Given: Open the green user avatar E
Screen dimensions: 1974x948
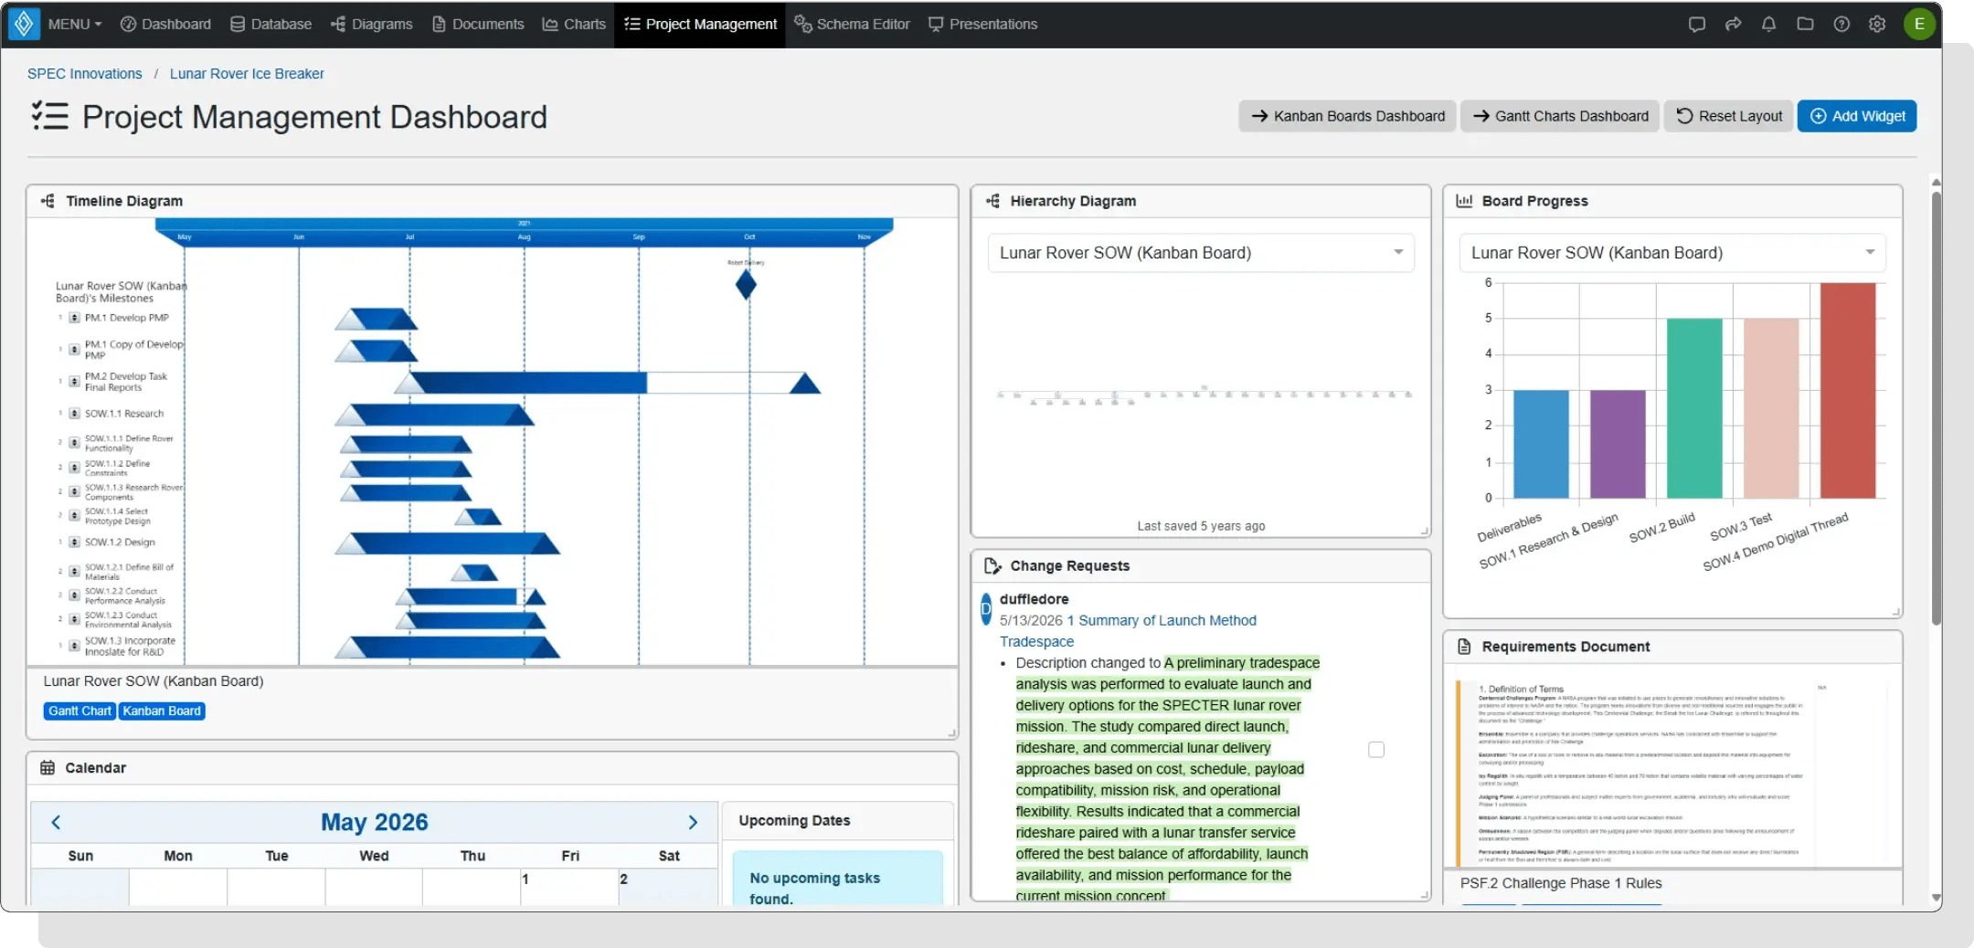Looking at the screenshot, I should point(1919,25).
